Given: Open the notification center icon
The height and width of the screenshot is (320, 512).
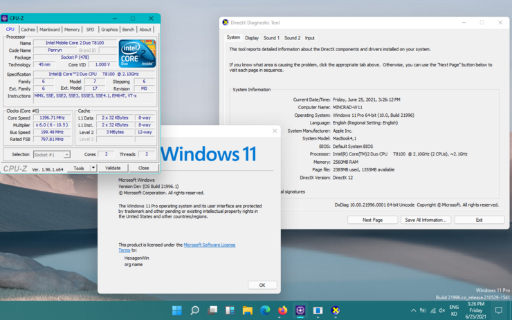Looking at the screenshot, I should (x=498, y=310).
